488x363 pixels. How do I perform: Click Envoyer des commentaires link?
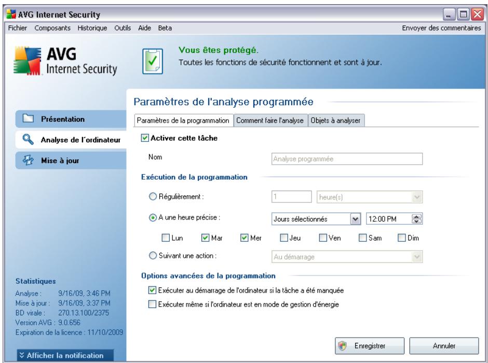441,28
